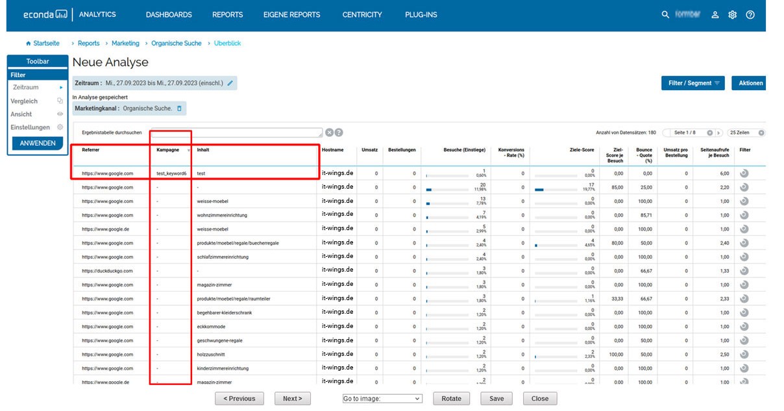The height and width of the screenshot is (411, 784).
Task: Go to Startseite home breadcrumb
Action: (42, 43)
